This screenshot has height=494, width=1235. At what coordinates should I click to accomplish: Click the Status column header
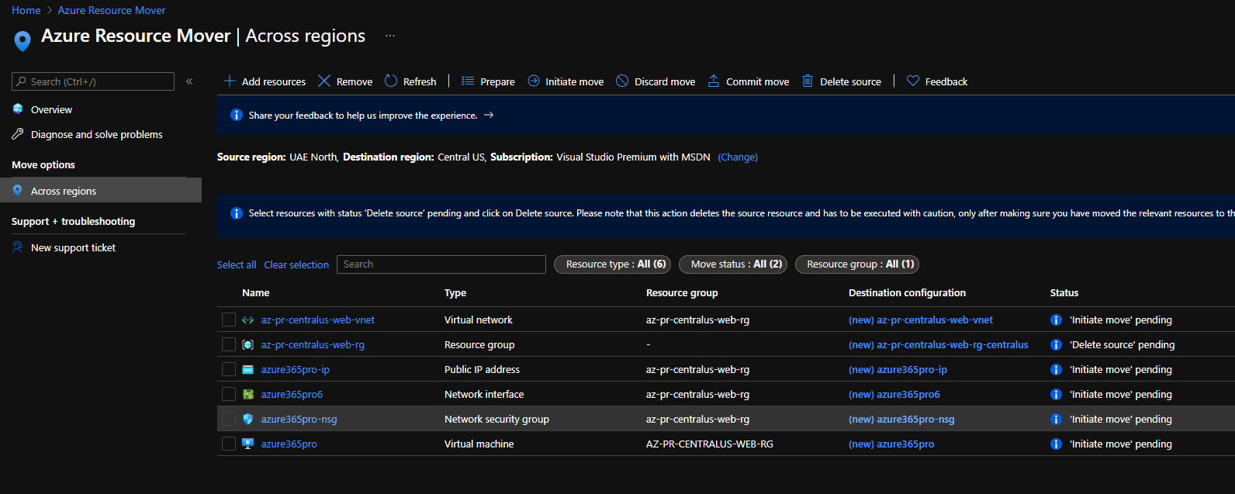[x=1064, y=292]
